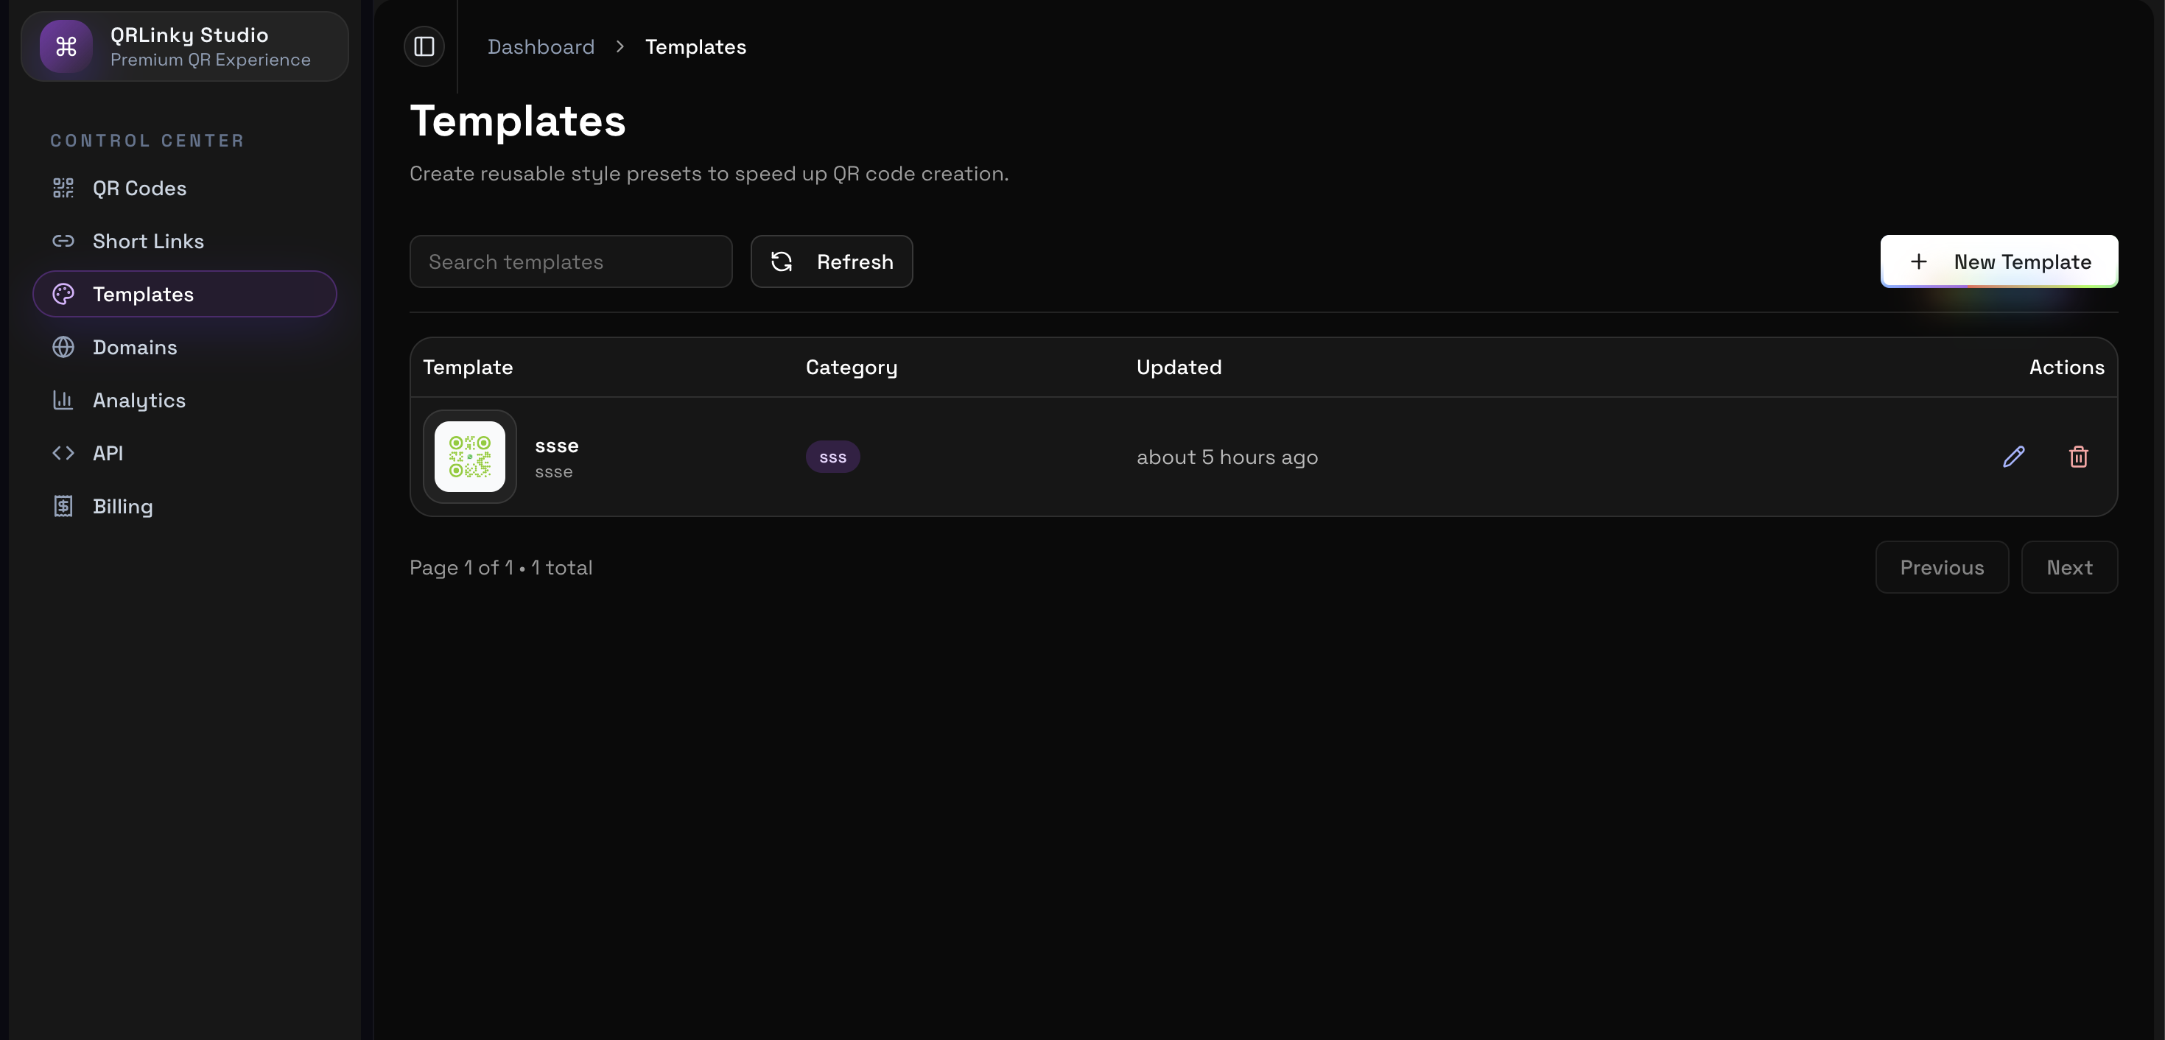Screen dimensions: 2165x1040
Task: Click inside the Search templates field
Action: tap(570, 261)
